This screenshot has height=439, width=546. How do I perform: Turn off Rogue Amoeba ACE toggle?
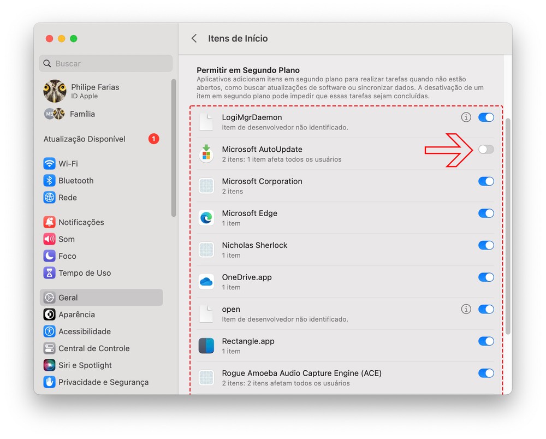click(486, 373)
